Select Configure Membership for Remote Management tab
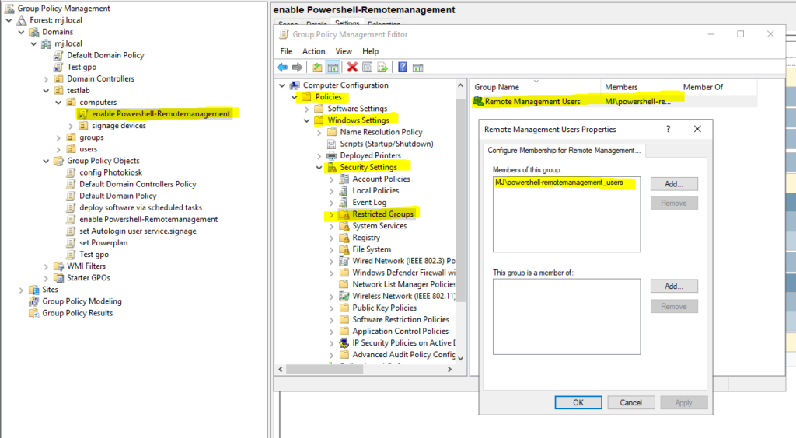This screenshot has width=796, height=438. [x=564, y=150]
